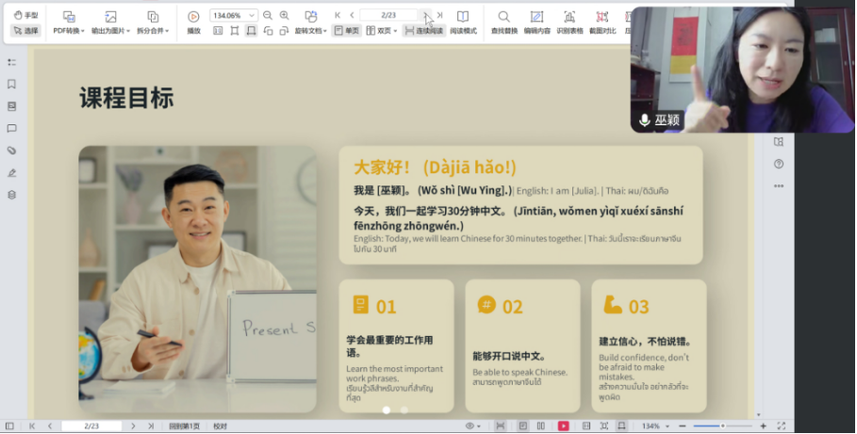
Task: Click the book icon in right sidebar
Action: [x=779, y=142]
